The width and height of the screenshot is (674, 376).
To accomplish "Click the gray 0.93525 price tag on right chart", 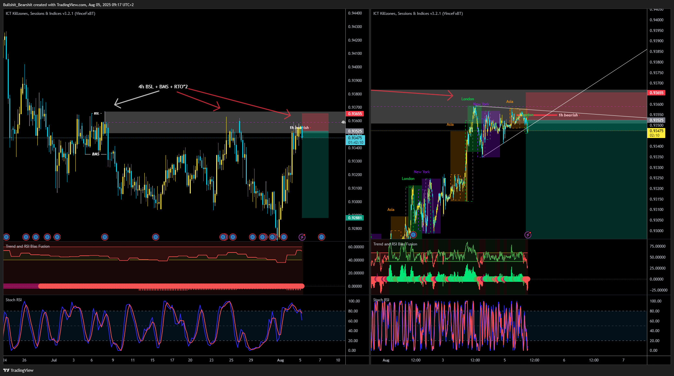I will [x=656, y=120].
